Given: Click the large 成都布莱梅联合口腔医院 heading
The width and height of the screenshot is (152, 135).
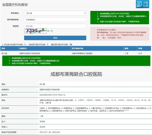Looking at the screenshot, I should [x=76, y=74].
